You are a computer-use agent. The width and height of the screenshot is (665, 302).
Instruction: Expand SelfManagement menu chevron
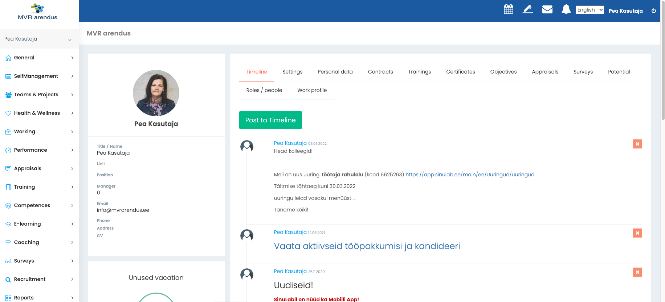pyautogui.click(x=72, y=76)
